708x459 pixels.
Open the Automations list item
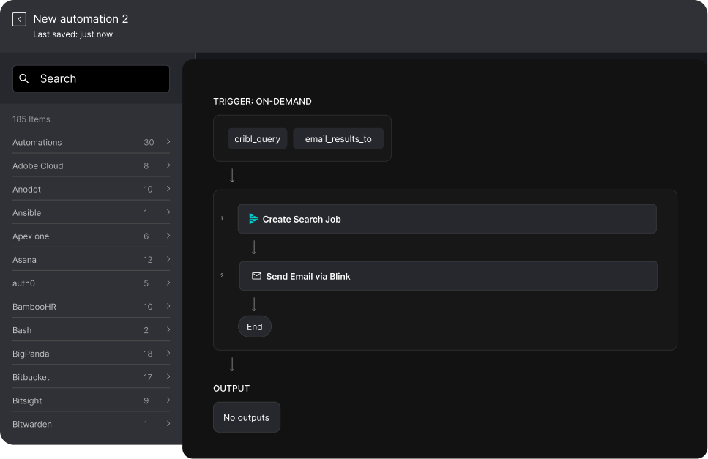point(92,142)
